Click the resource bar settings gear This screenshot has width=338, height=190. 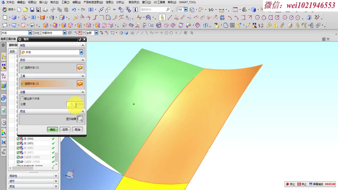pyautogui.click(x=3, y=45)
